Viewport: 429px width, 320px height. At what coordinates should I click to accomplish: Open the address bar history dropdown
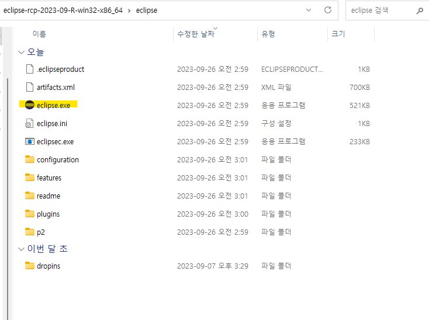[x=309, y=10]
